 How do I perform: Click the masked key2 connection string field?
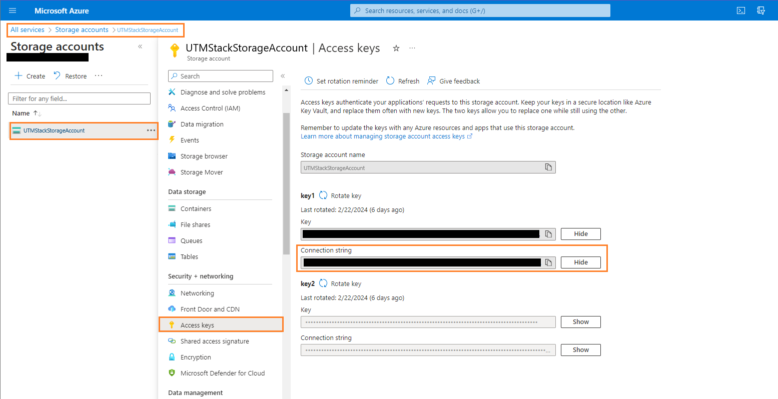tap(428, 350)
